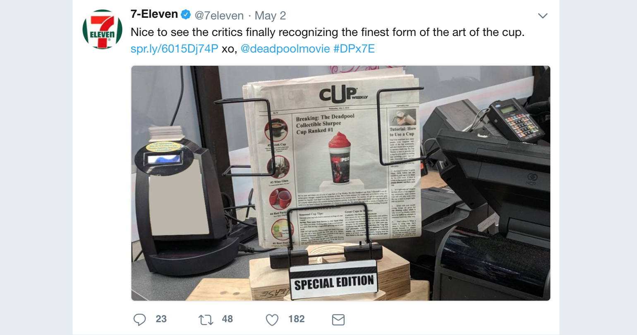Click the @7eleven handle

pyautogui.click(x=219, y=16)
